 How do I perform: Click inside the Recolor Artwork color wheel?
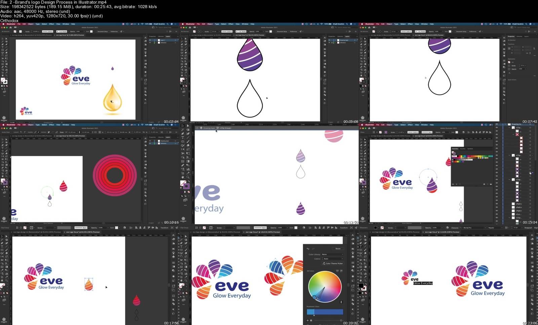coord(325,286)
